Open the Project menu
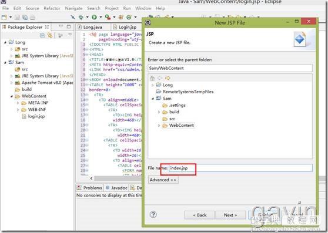The width and height of the screenshot is (328, 233). 112,8
